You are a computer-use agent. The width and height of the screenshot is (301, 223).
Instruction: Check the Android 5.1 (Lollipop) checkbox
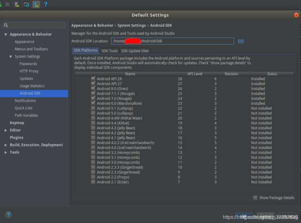click(x=93, y=108)
